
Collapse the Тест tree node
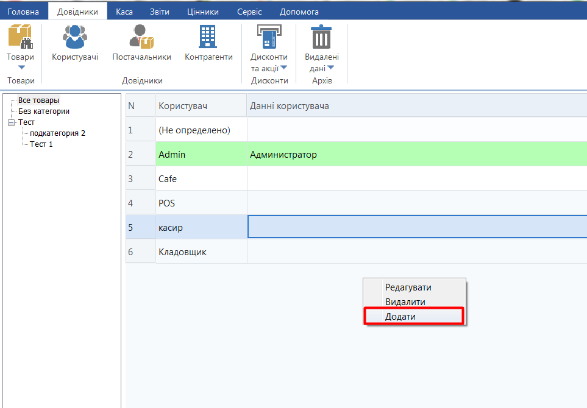[x=11, y=122]
